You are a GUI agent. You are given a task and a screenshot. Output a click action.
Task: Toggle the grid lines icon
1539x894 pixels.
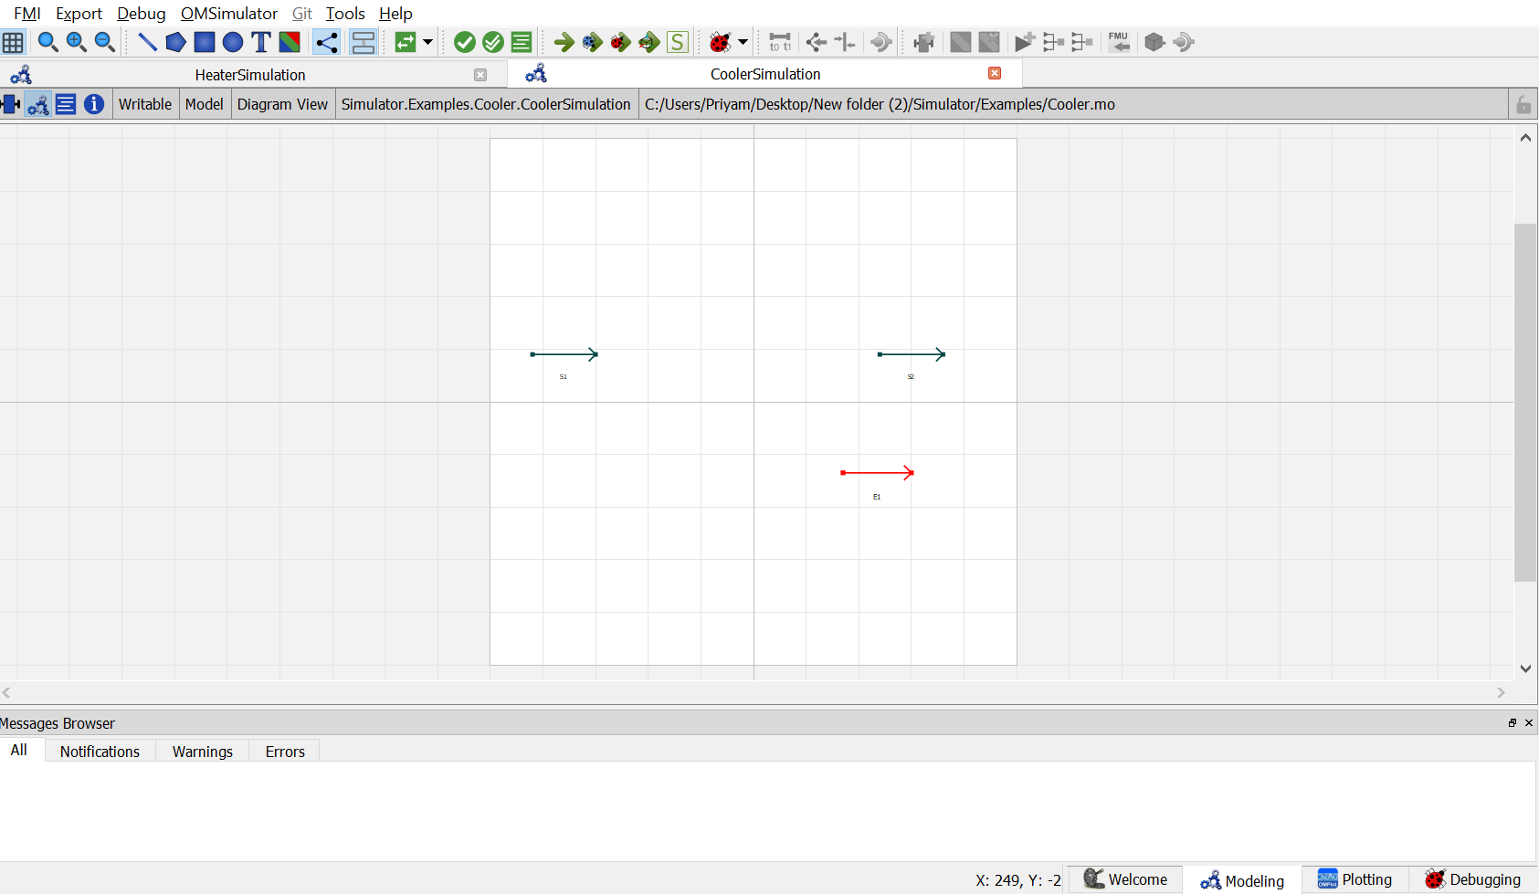(x=13, y=42)
